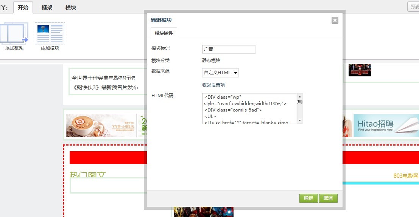Open the 开始 tab
This screenshot has height=217, width=419.
[23, 8]
